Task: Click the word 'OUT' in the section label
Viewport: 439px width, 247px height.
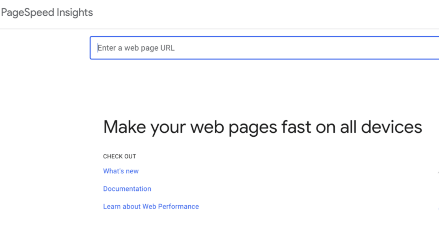Action: click(130, 156)
